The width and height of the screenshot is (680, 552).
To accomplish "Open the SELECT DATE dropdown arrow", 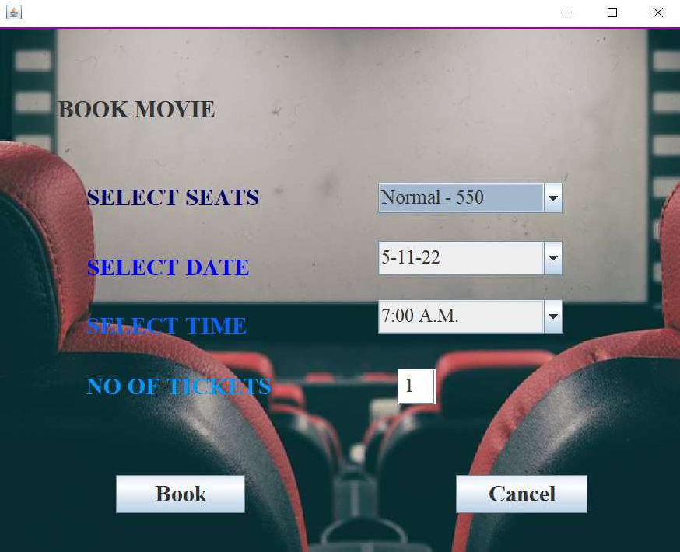I will [x=553, y=257].
